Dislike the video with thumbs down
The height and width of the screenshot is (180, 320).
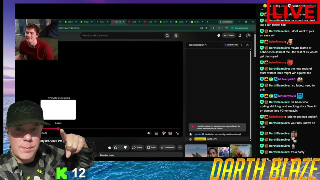tap(125, 147)
